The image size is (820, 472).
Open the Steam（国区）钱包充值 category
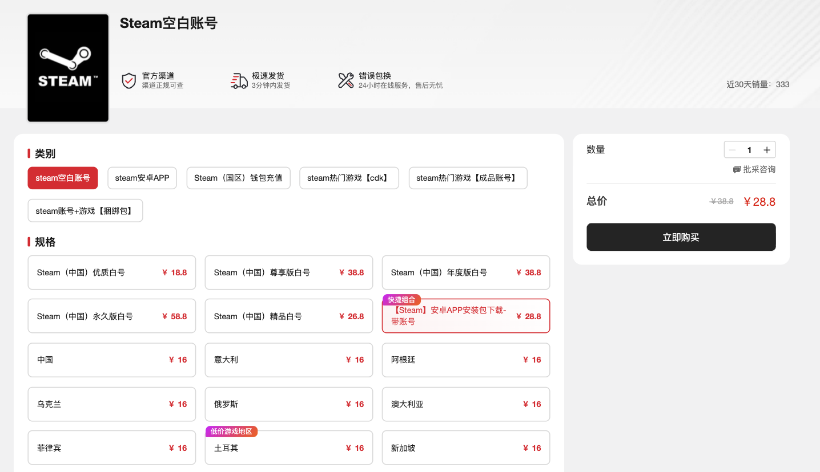point(238,178)
